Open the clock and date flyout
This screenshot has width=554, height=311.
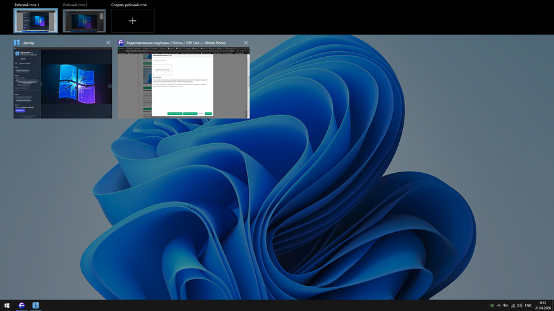(543, 305)
